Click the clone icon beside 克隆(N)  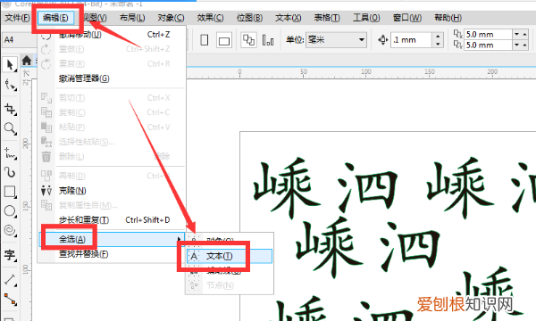click(46, 190)
